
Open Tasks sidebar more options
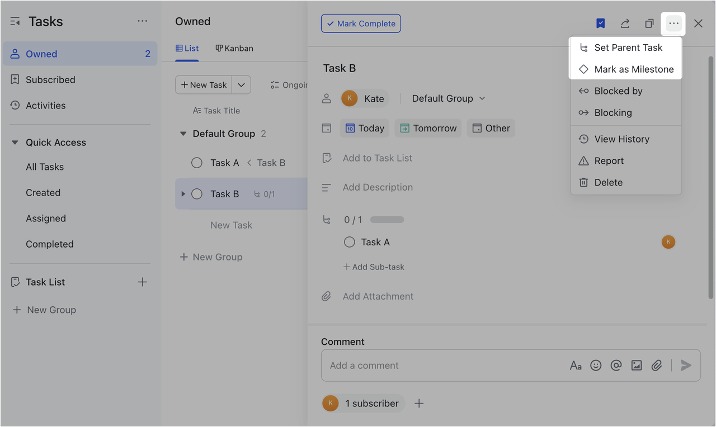(143, 21)
